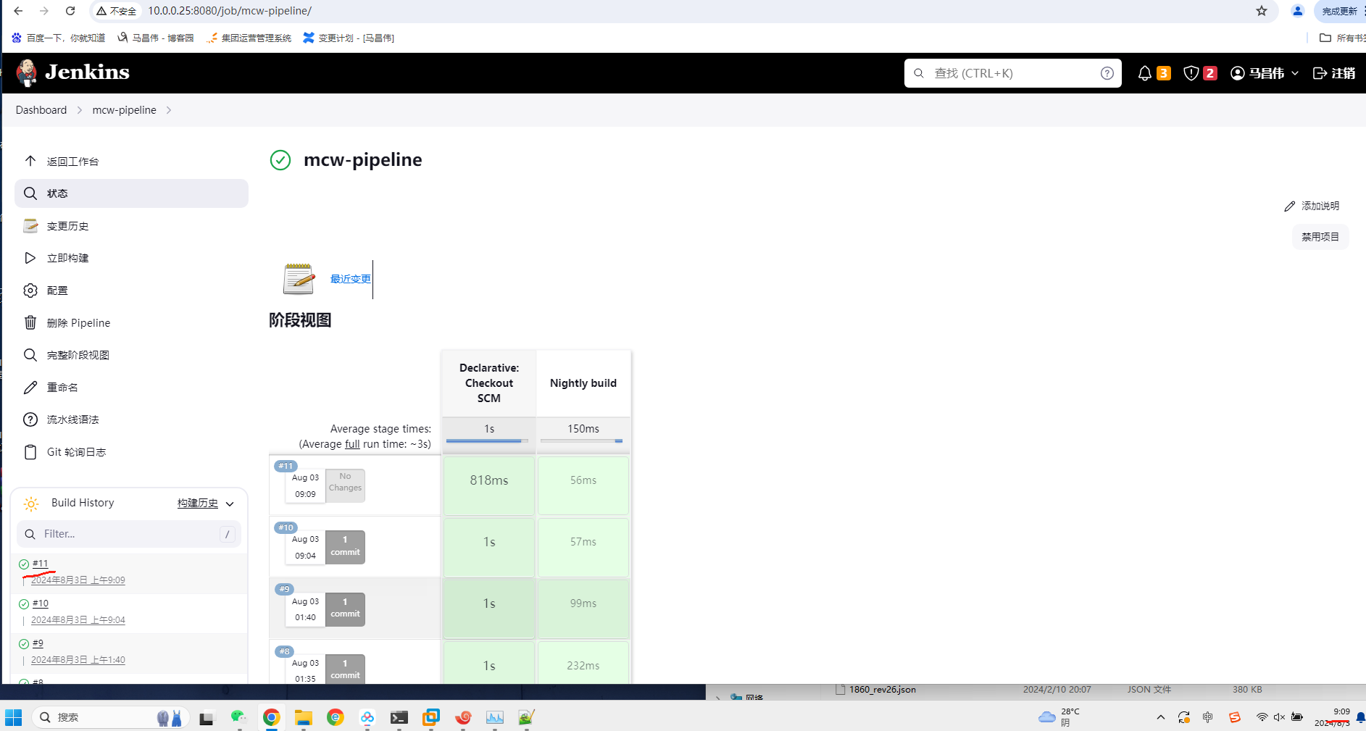Click the timestamp 2024年8月3日 上午9:04

(x=78, y=620)
